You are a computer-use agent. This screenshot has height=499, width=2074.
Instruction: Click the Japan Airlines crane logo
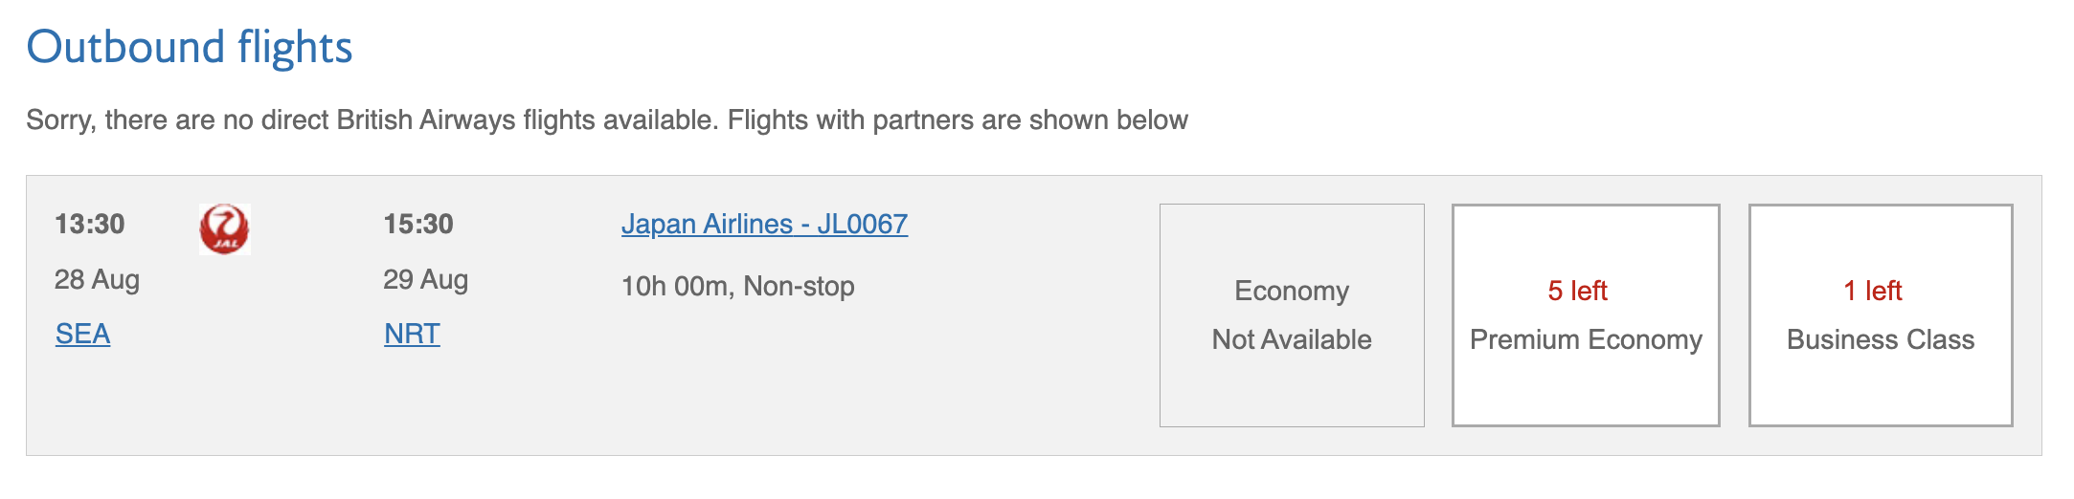pyautogui.click(x=225, y=229)
